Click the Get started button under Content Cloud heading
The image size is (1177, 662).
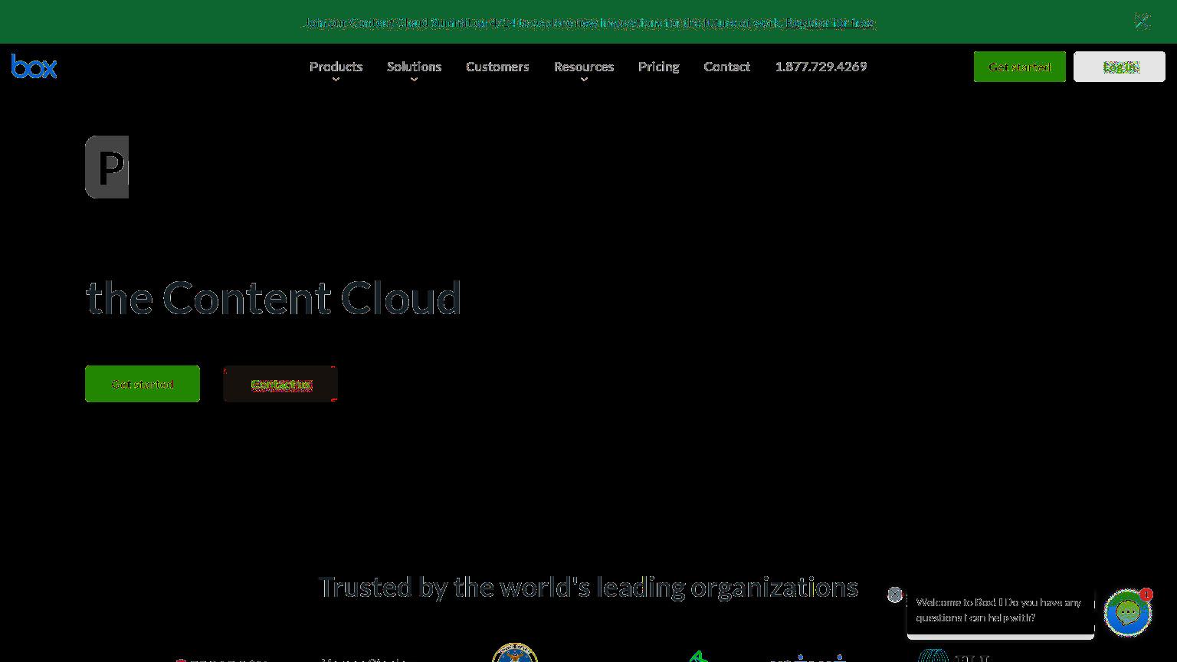pos(143,384)
